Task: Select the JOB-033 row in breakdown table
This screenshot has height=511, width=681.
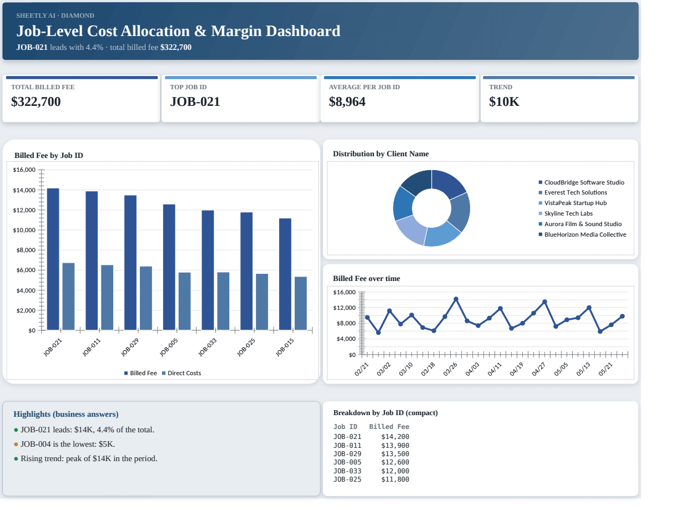Action: 371,471
